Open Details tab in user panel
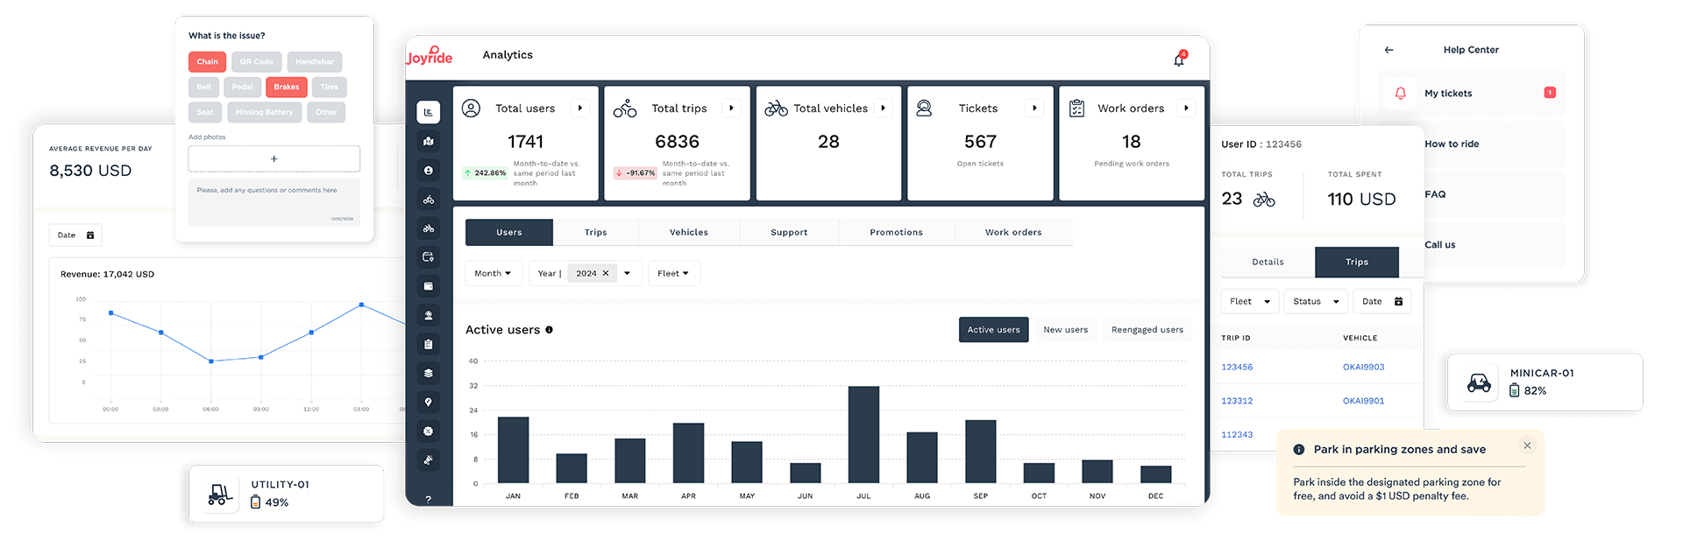Screen dimensions: 1683x540 click(1268, 262)
